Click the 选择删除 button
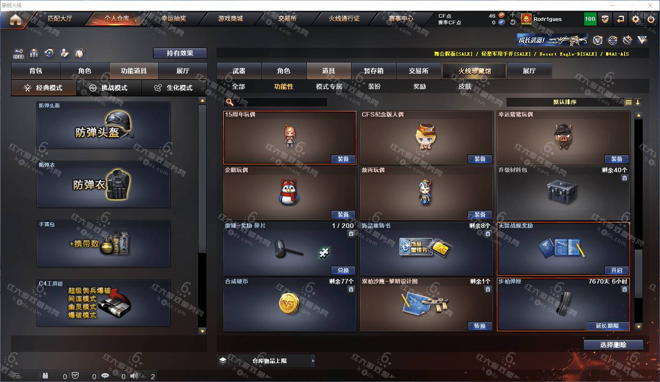 tap(613, 345)
